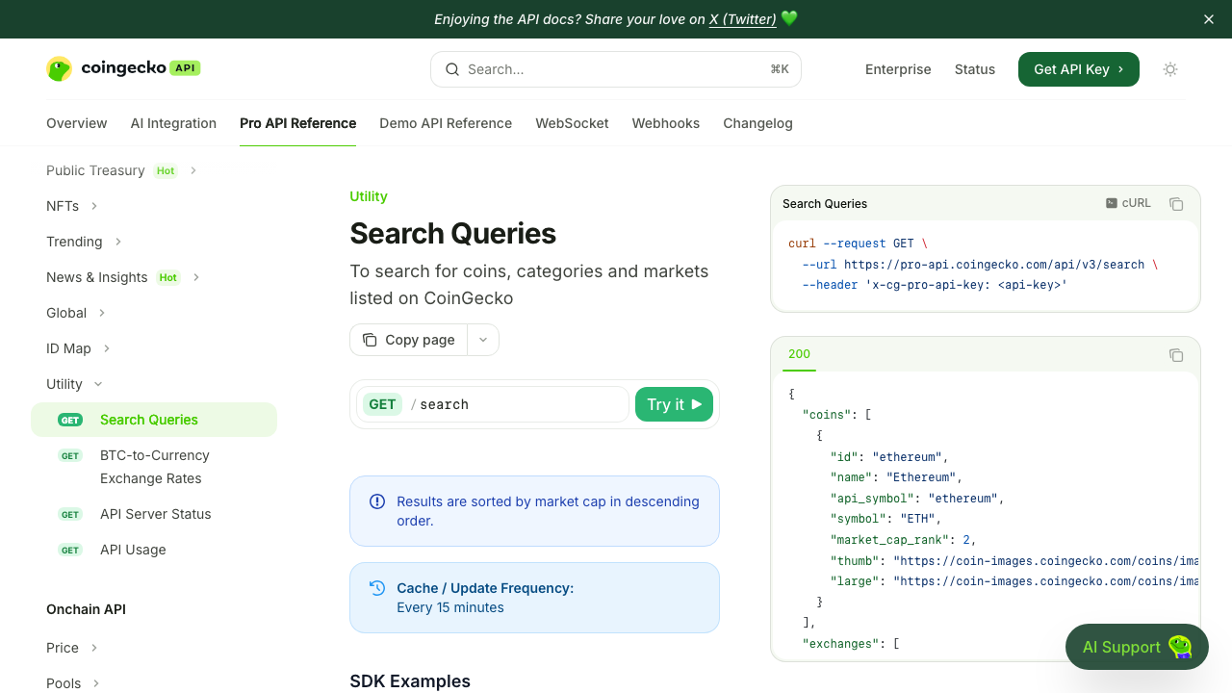Click the clock icon in cache note
1232x693 pixels.
(x=377, y=588)
